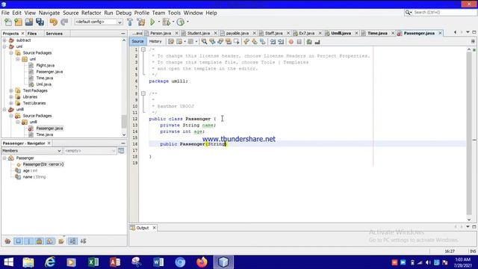
Task: Open the File menu
Action: tap(5, 13)
